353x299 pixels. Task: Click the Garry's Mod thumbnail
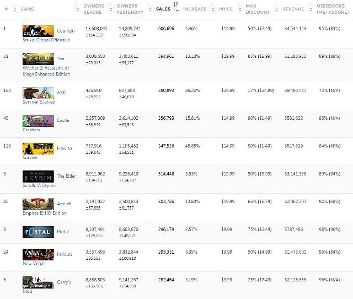[38, 282]
